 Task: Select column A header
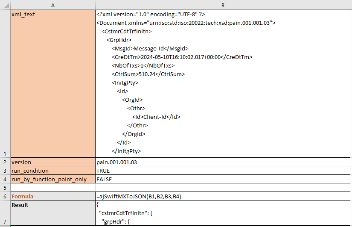(52, 5)
